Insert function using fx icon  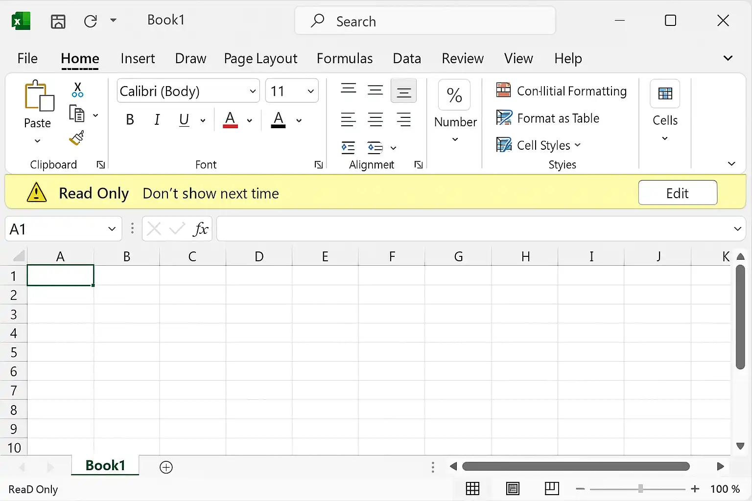(x=201, y=229)
